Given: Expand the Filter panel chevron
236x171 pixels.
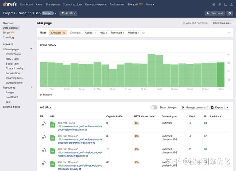Looking at the screenshot, I should 229,33.
